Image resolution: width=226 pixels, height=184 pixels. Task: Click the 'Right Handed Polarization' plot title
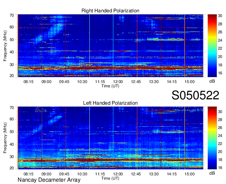(x=110, y=11)
